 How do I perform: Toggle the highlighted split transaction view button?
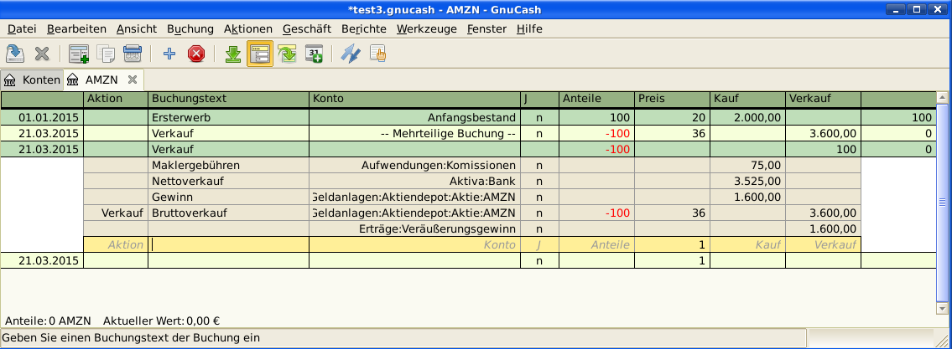pyautogui.click(x=260, y=54)
